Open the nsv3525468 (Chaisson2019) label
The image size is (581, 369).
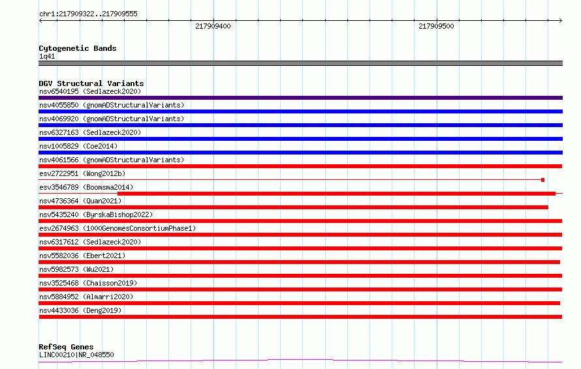pos(88,283)
